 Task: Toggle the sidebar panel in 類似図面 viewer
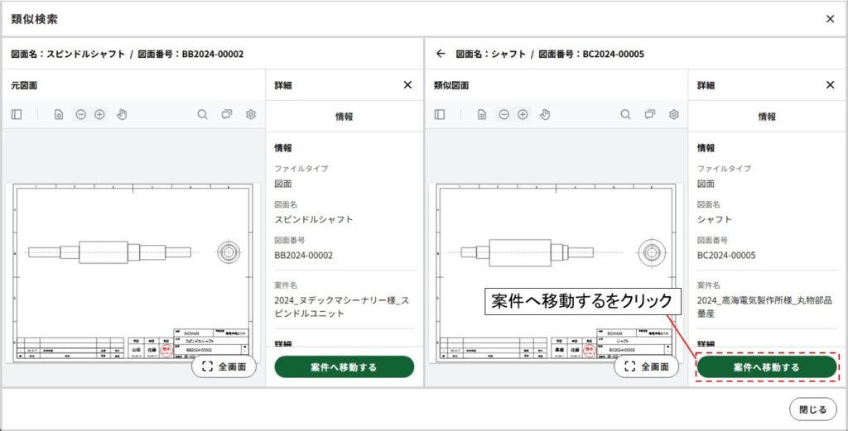[440, 114]
